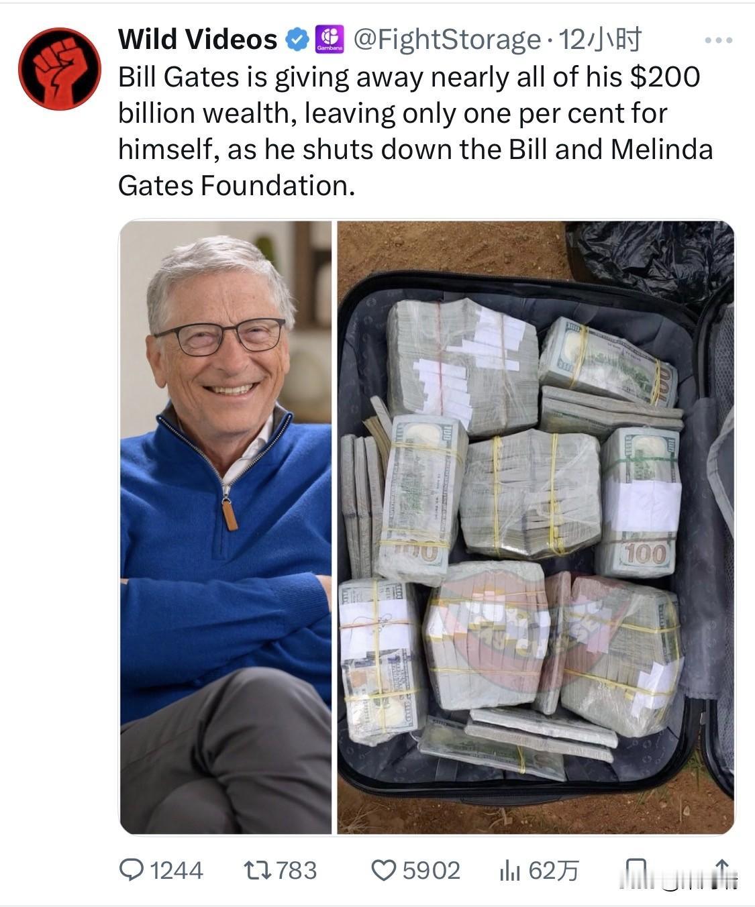The image size is (755, 907).
Task: Like the post using the heart icon
Action: click(384, 870)
